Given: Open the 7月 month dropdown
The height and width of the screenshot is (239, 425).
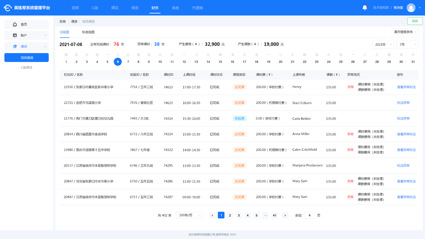Looking at the screenshot, I should [x=407, y=45].
